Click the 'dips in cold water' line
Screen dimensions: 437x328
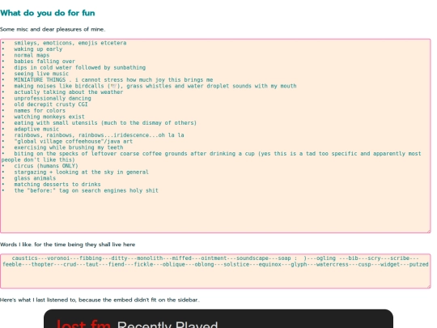coord(79,67)
